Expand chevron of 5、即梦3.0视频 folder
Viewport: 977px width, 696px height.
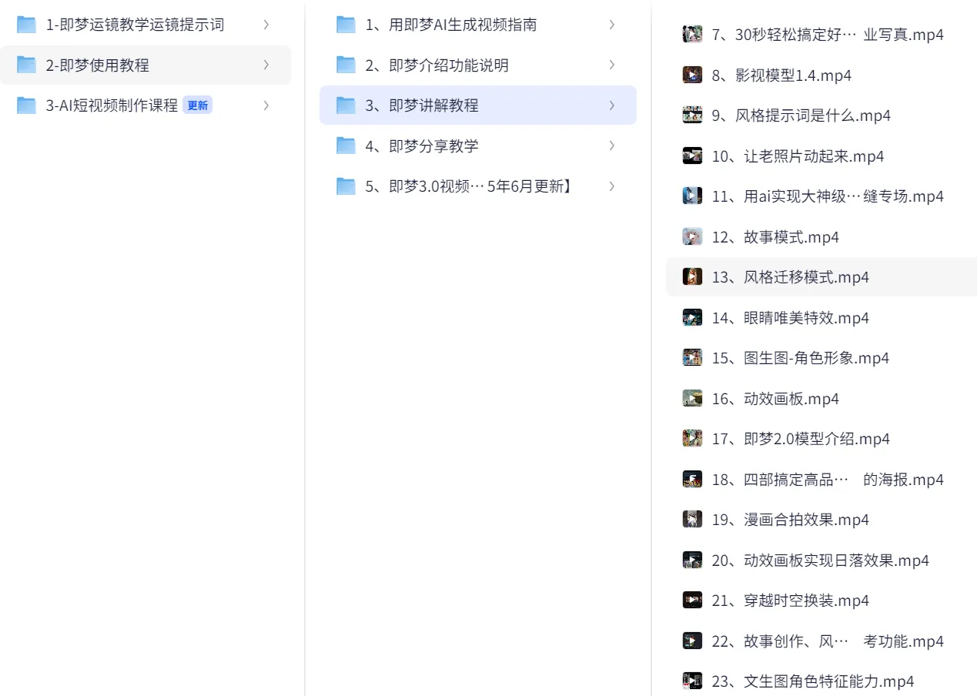click(x=612, y=186)
